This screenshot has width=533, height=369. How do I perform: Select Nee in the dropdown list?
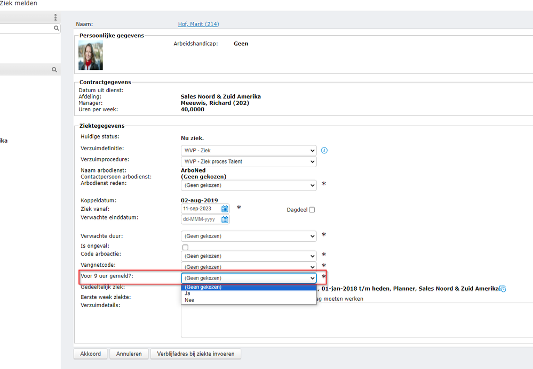249,300
